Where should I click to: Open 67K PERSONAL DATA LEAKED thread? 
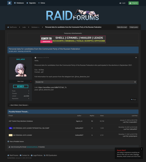tap(31, 128)
